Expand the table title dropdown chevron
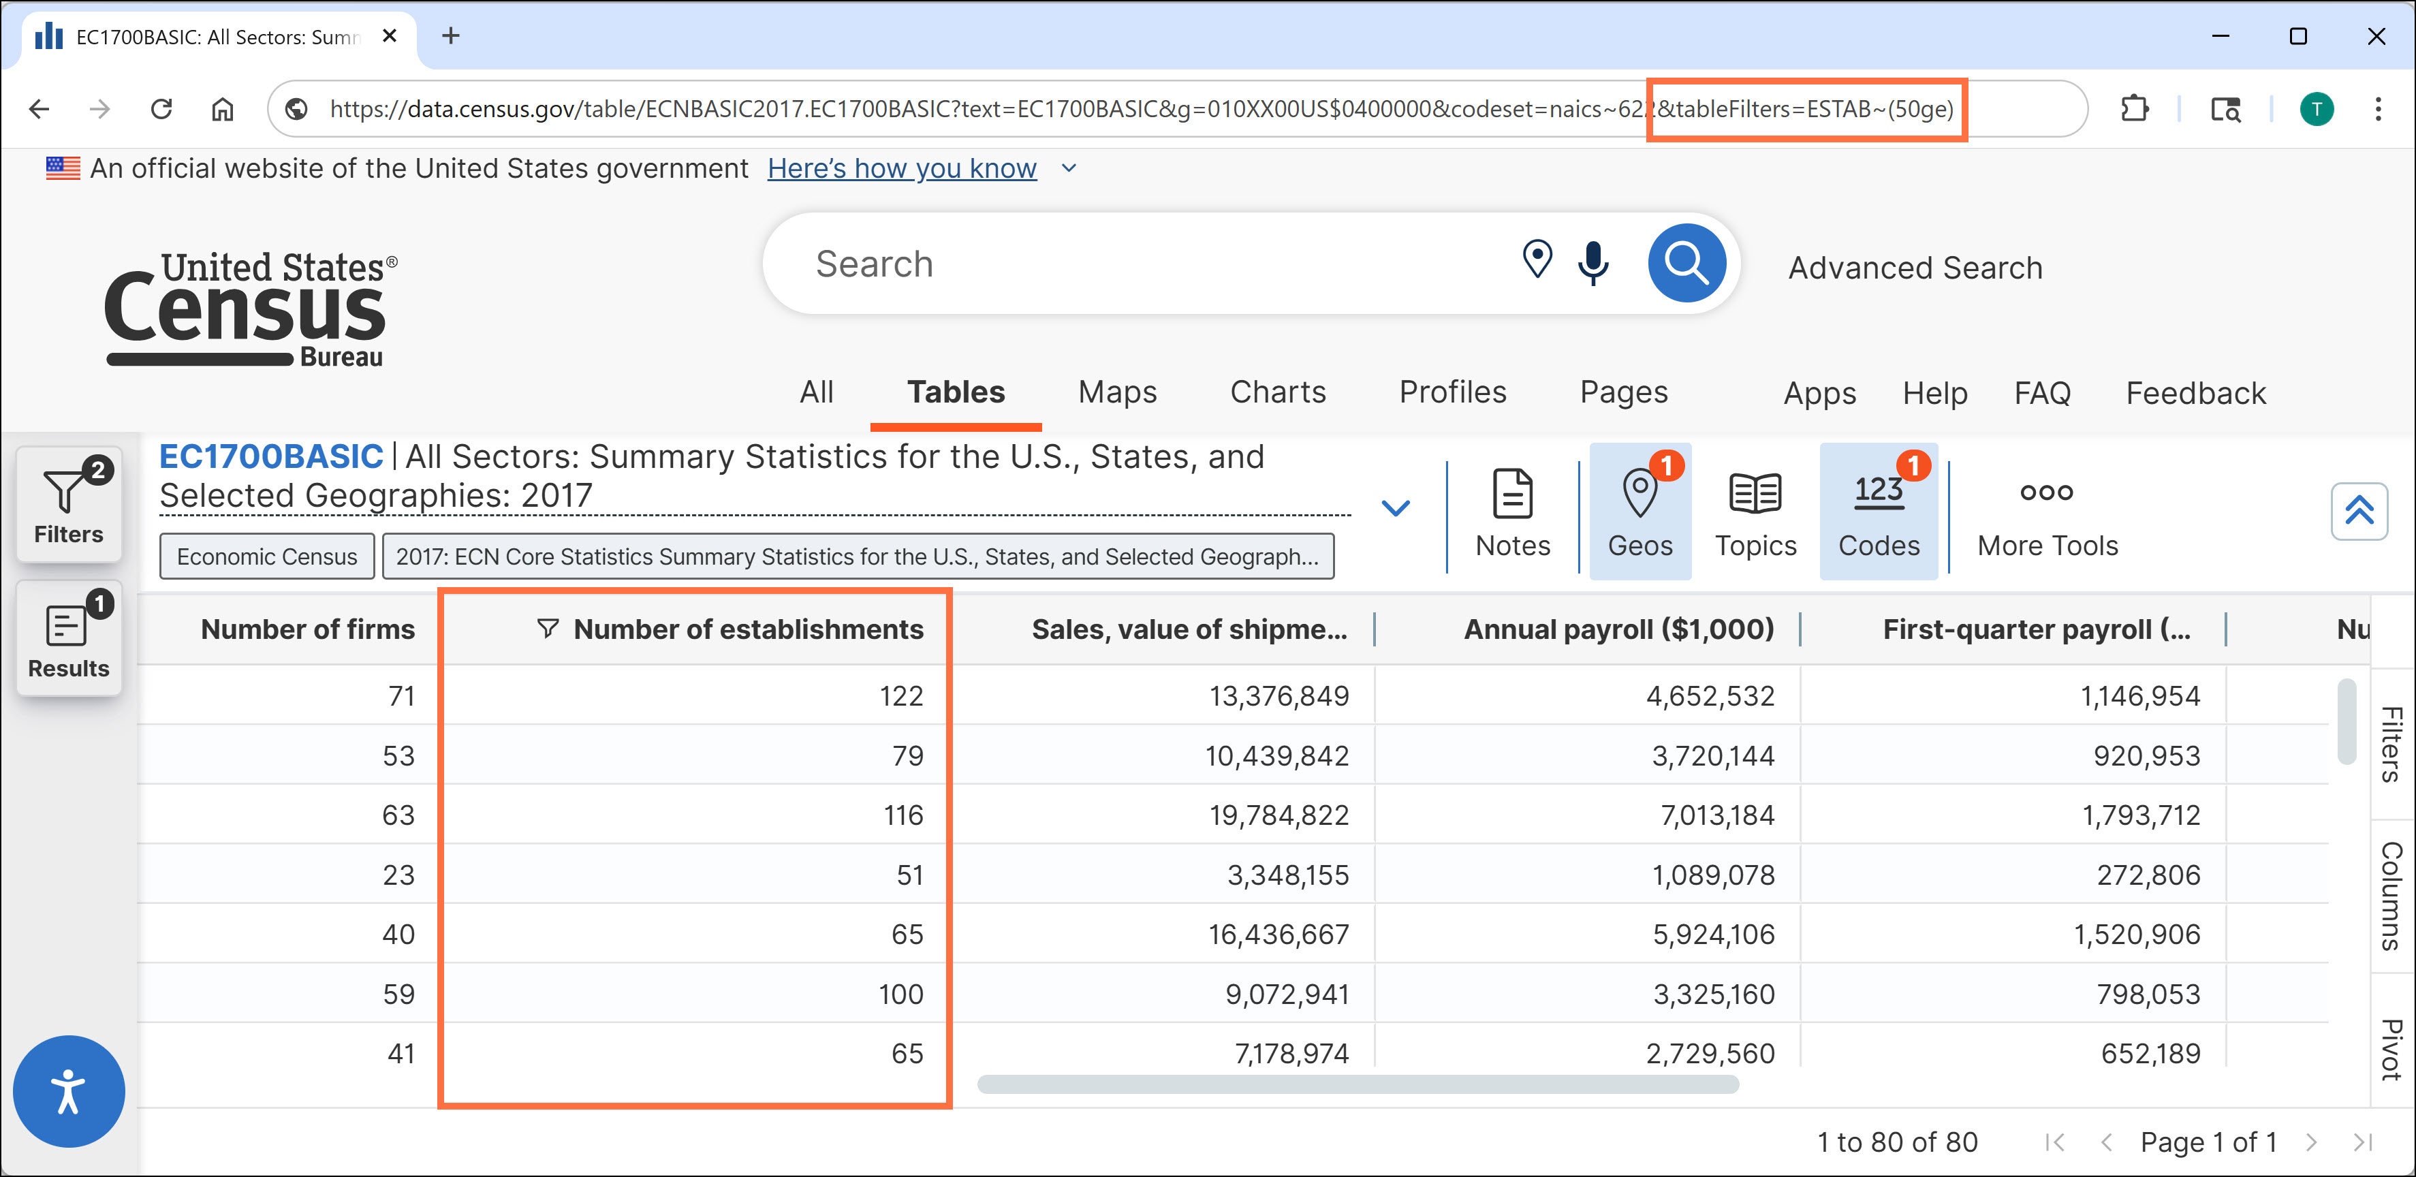 point(1395,508)
